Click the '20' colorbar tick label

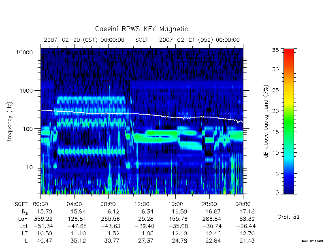(x=275, y=111)
